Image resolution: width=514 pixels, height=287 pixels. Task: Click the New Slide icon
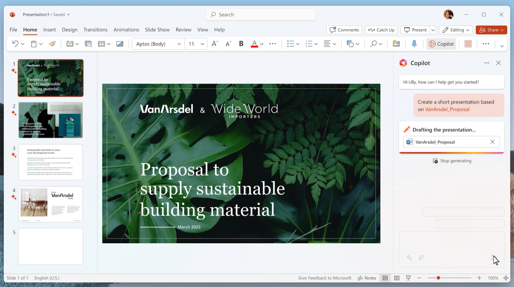70,44
